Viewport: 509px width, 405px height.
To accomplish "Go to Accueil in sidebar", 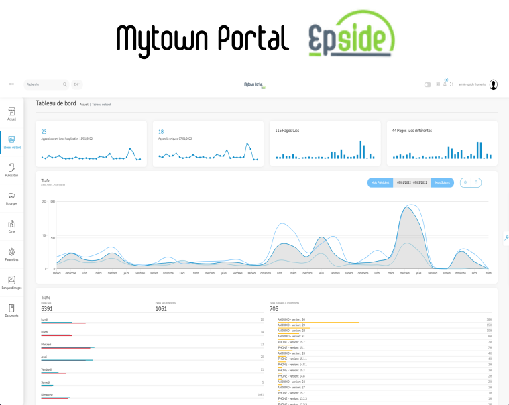I will pos(11,114).
